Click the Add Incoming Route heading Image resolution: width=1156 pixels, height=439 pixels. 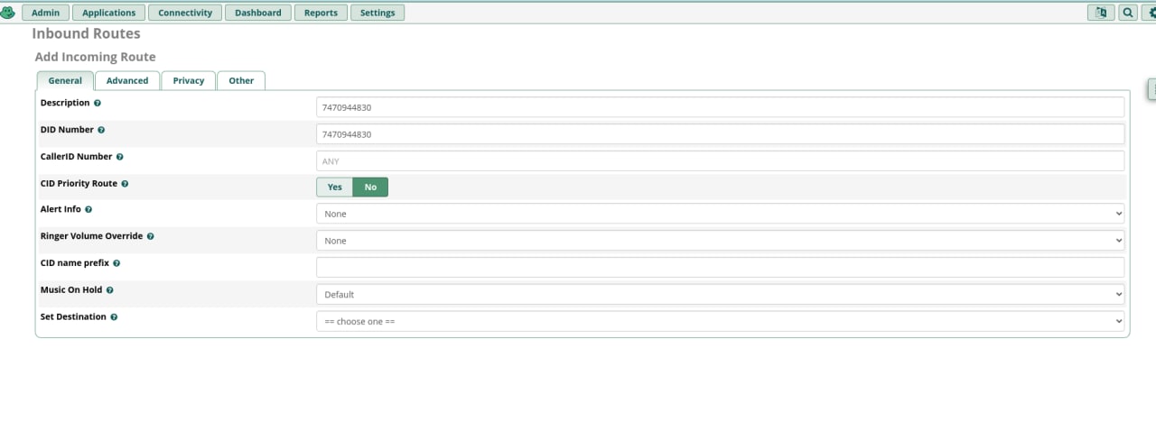(x=95, y=57)
